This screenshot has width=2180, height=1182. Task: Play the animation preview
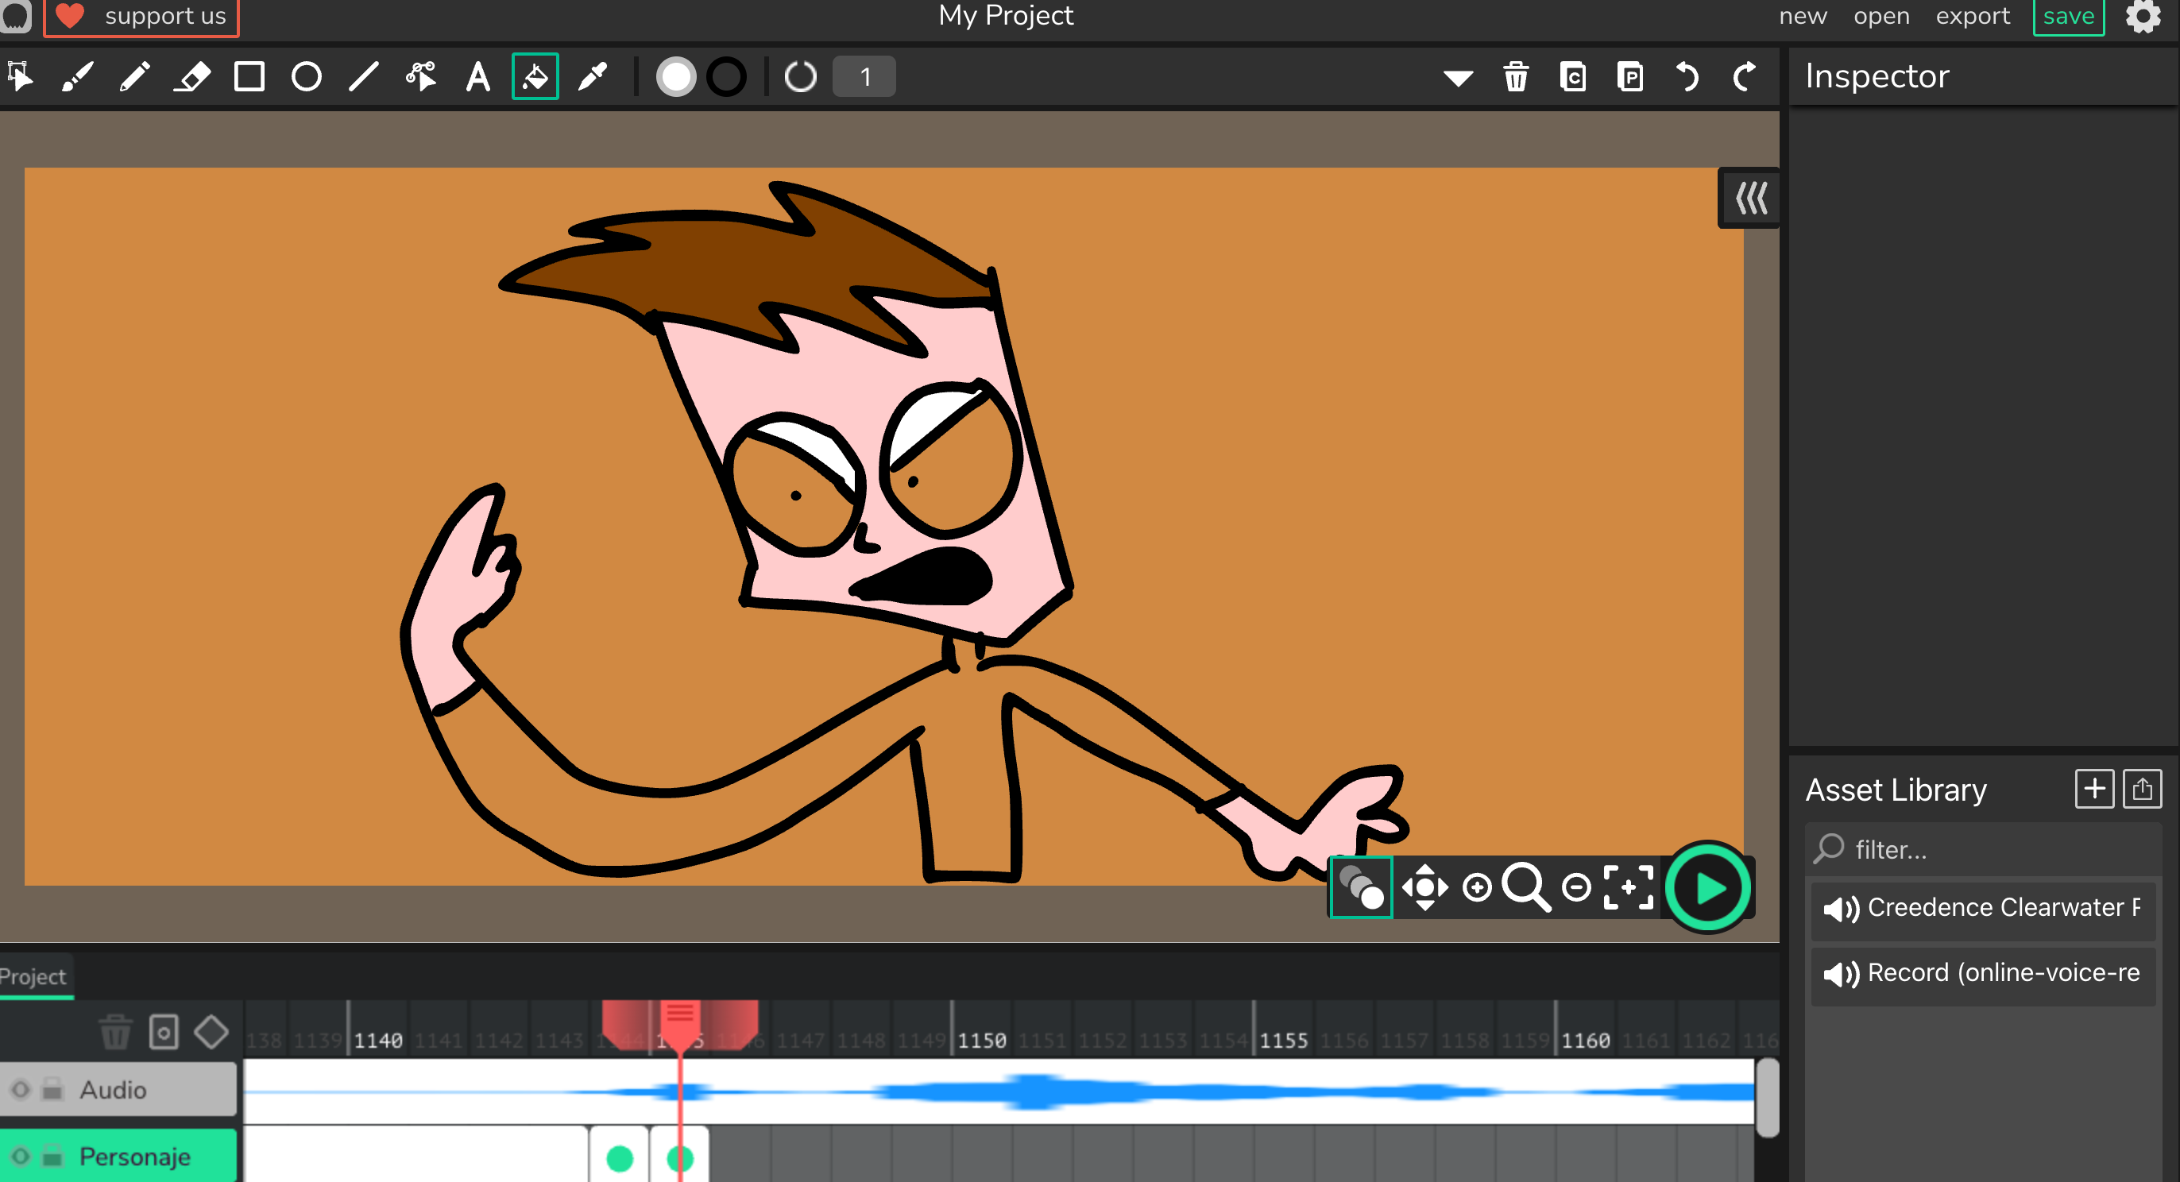pyautogui.click(x=1709, y=887)
